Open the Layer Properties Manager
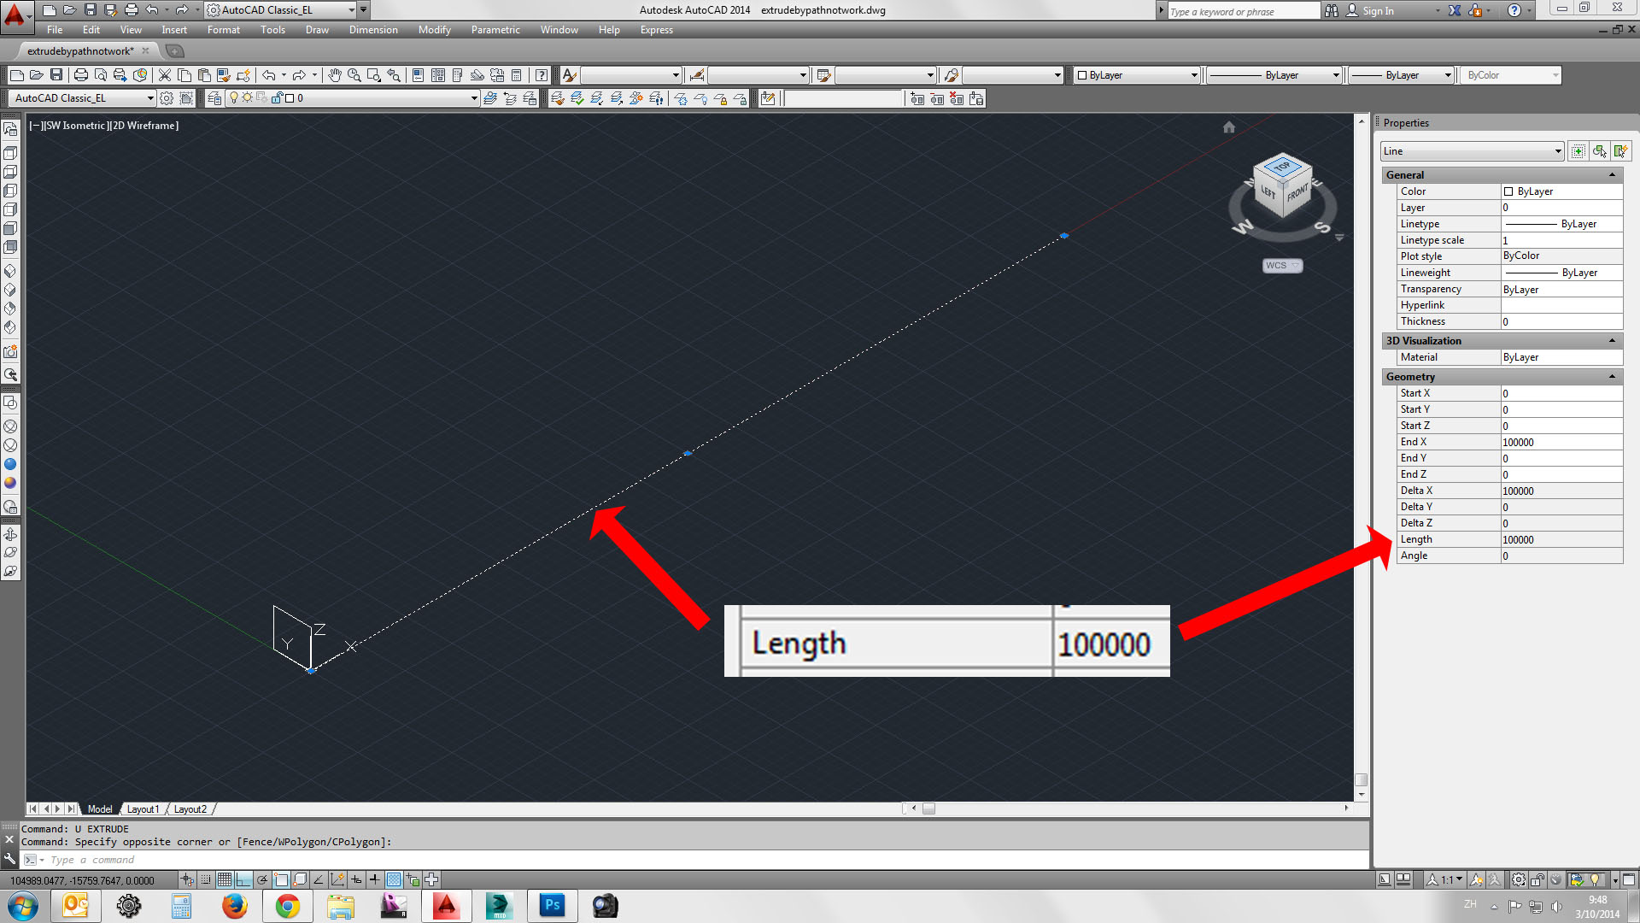The width and height of the screenshot is (1640, 923). tap(215, 97)
